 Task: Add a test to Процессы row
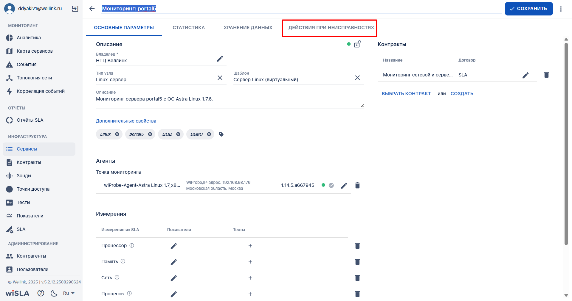(250, 294)
